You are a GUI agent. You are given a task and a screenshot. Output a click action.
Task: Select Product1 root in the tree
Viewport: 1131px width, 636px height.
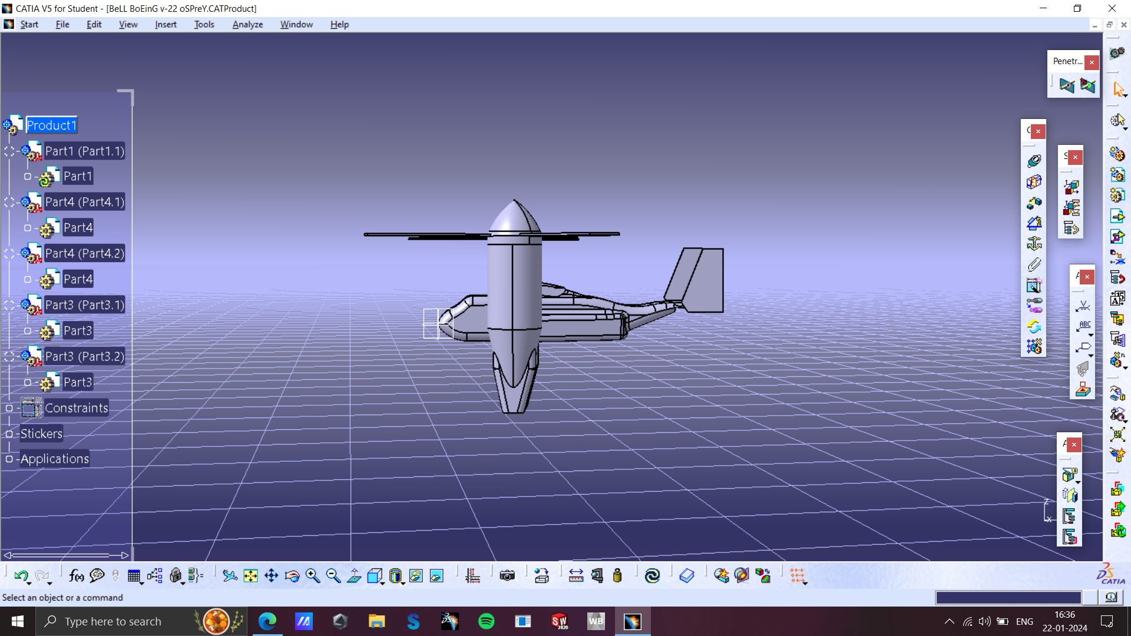click(x=51, y=125)
